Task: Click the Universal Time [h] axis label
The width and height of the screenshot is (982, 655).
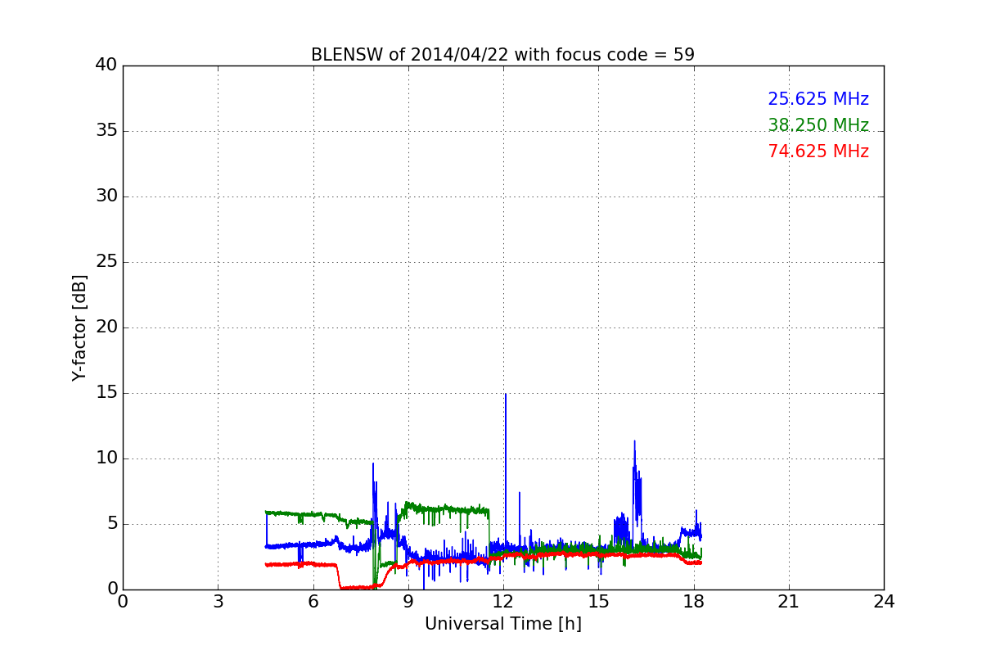Action: (x=502, y=624)
